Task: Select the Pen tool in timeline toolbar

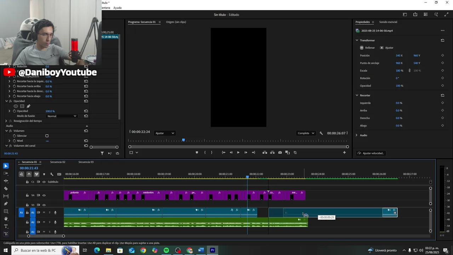Action: coord(6,204)
